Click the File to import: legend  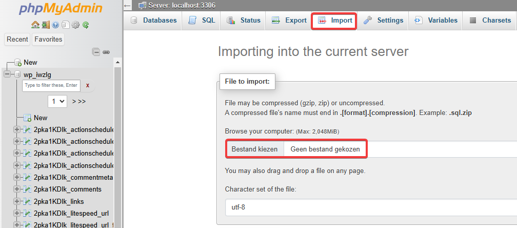[247, 82]
